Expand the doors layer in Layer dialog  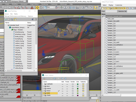[43, 86]
